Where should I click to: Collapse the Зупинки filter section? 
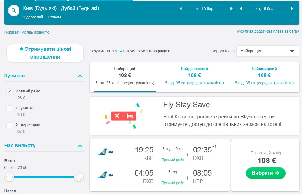tap(80, 76)
